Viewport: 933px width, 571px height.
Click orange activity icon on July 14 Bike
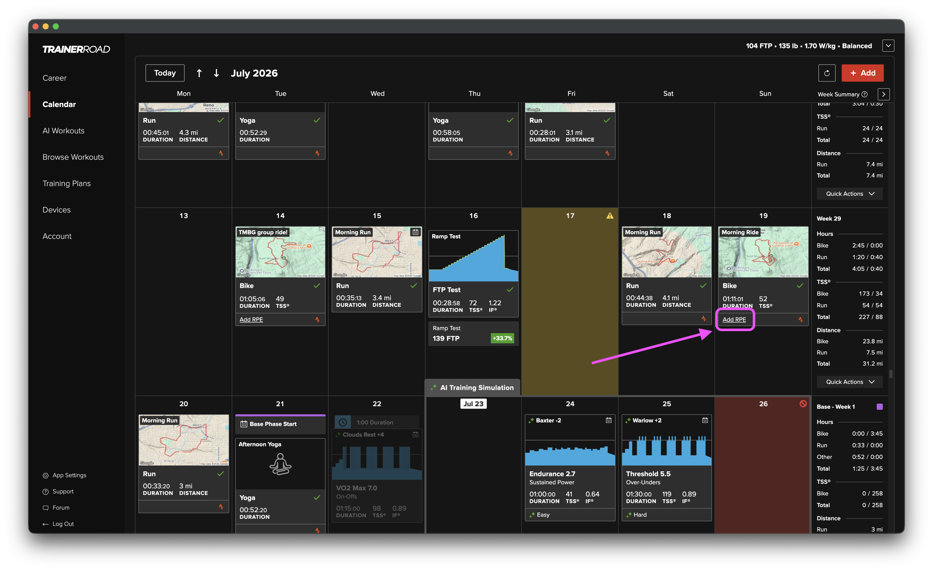[x=317, y=319]
